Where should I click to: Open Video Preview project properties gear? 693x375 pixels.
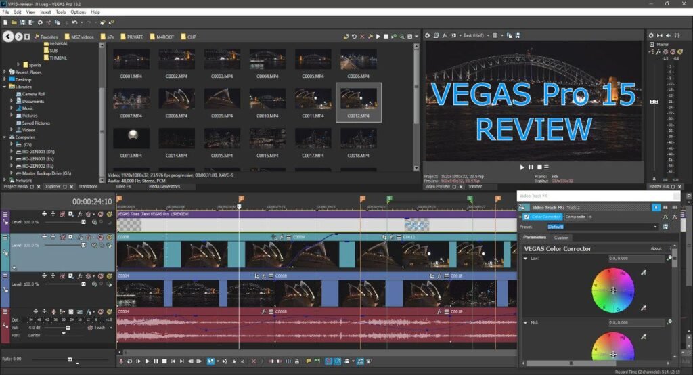[x=427, y=35]
